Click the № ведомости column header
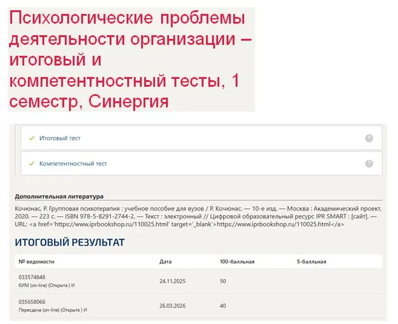Screen dimensions: 398x324 [x=36, y=262]
